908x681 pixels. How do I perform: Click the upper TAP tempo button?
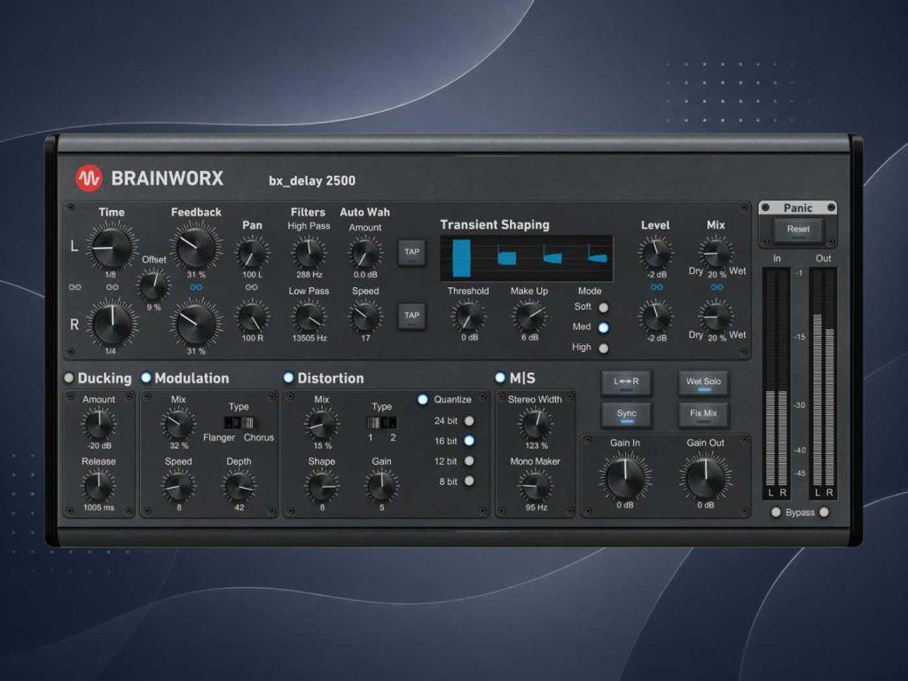pos(411,253)
